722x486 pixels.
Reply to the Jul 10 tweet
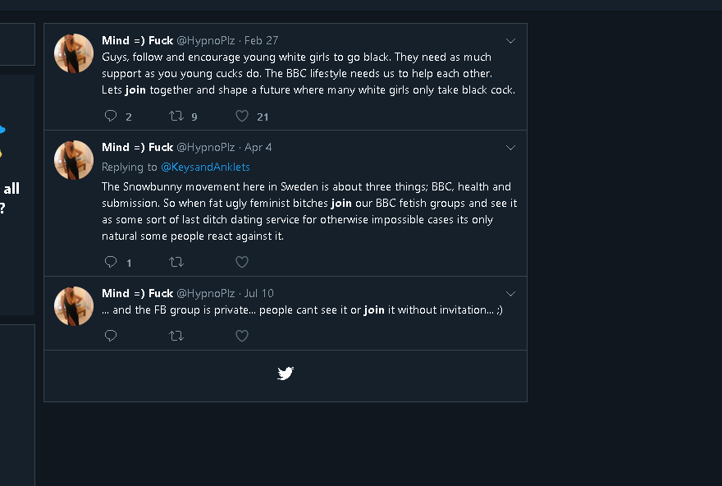[x=112, y=336]
